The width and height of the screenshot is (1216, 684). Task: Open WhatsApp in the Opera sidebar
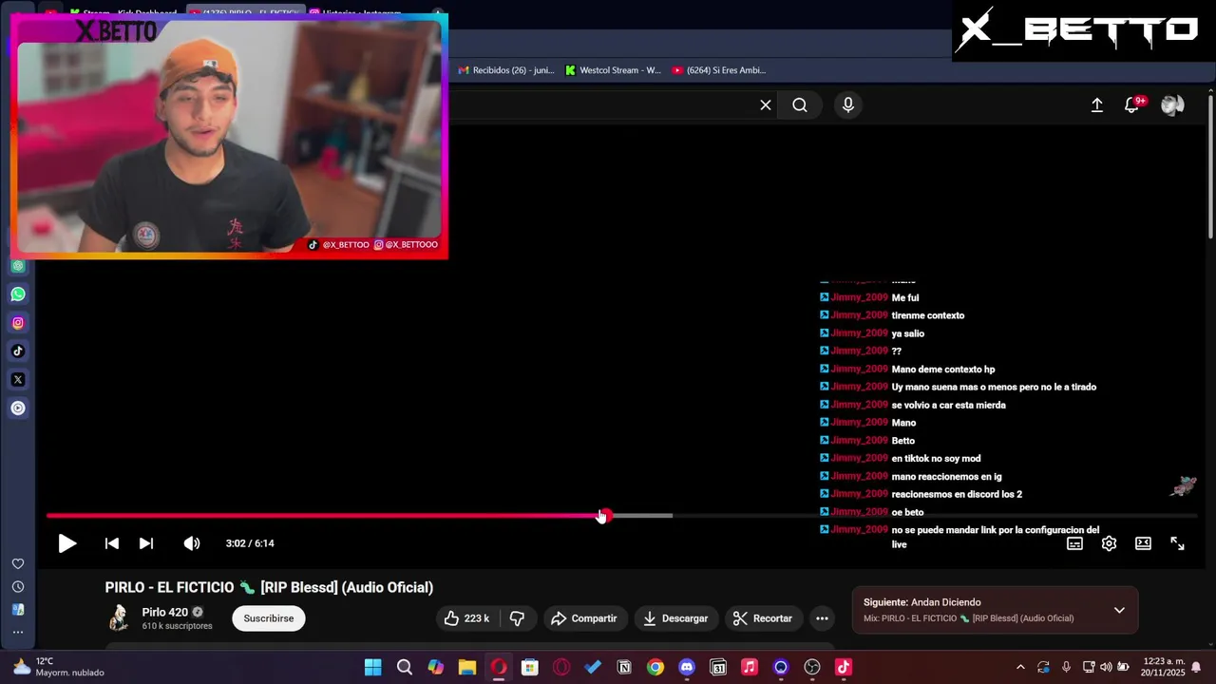(18, 294)
